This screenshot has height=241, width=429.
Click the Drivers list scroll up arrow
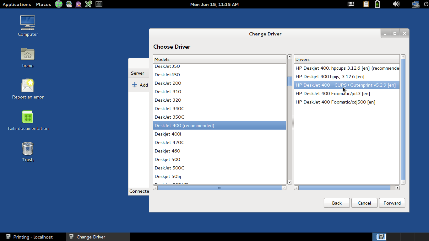tap(403, 57)
